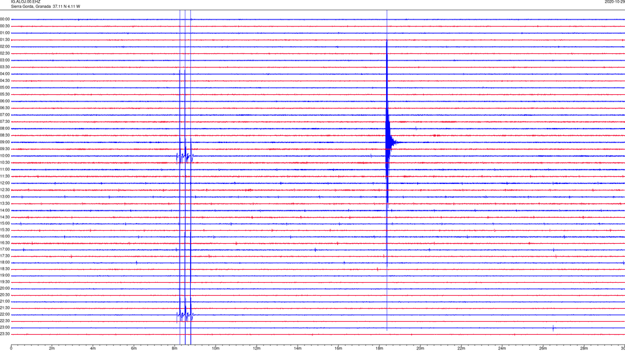Select the 11:00 trace time label

(x=5, y=170)
